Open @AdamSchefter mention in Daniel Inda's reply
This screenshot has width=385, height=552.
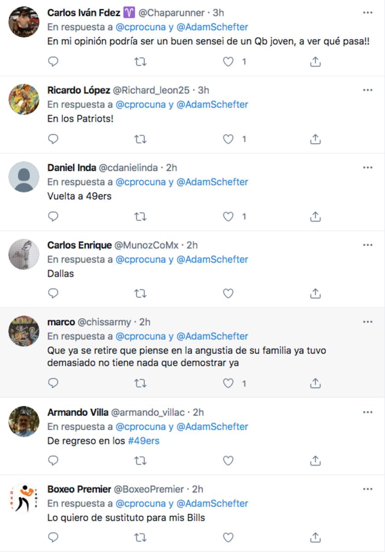tap(212, 182)
